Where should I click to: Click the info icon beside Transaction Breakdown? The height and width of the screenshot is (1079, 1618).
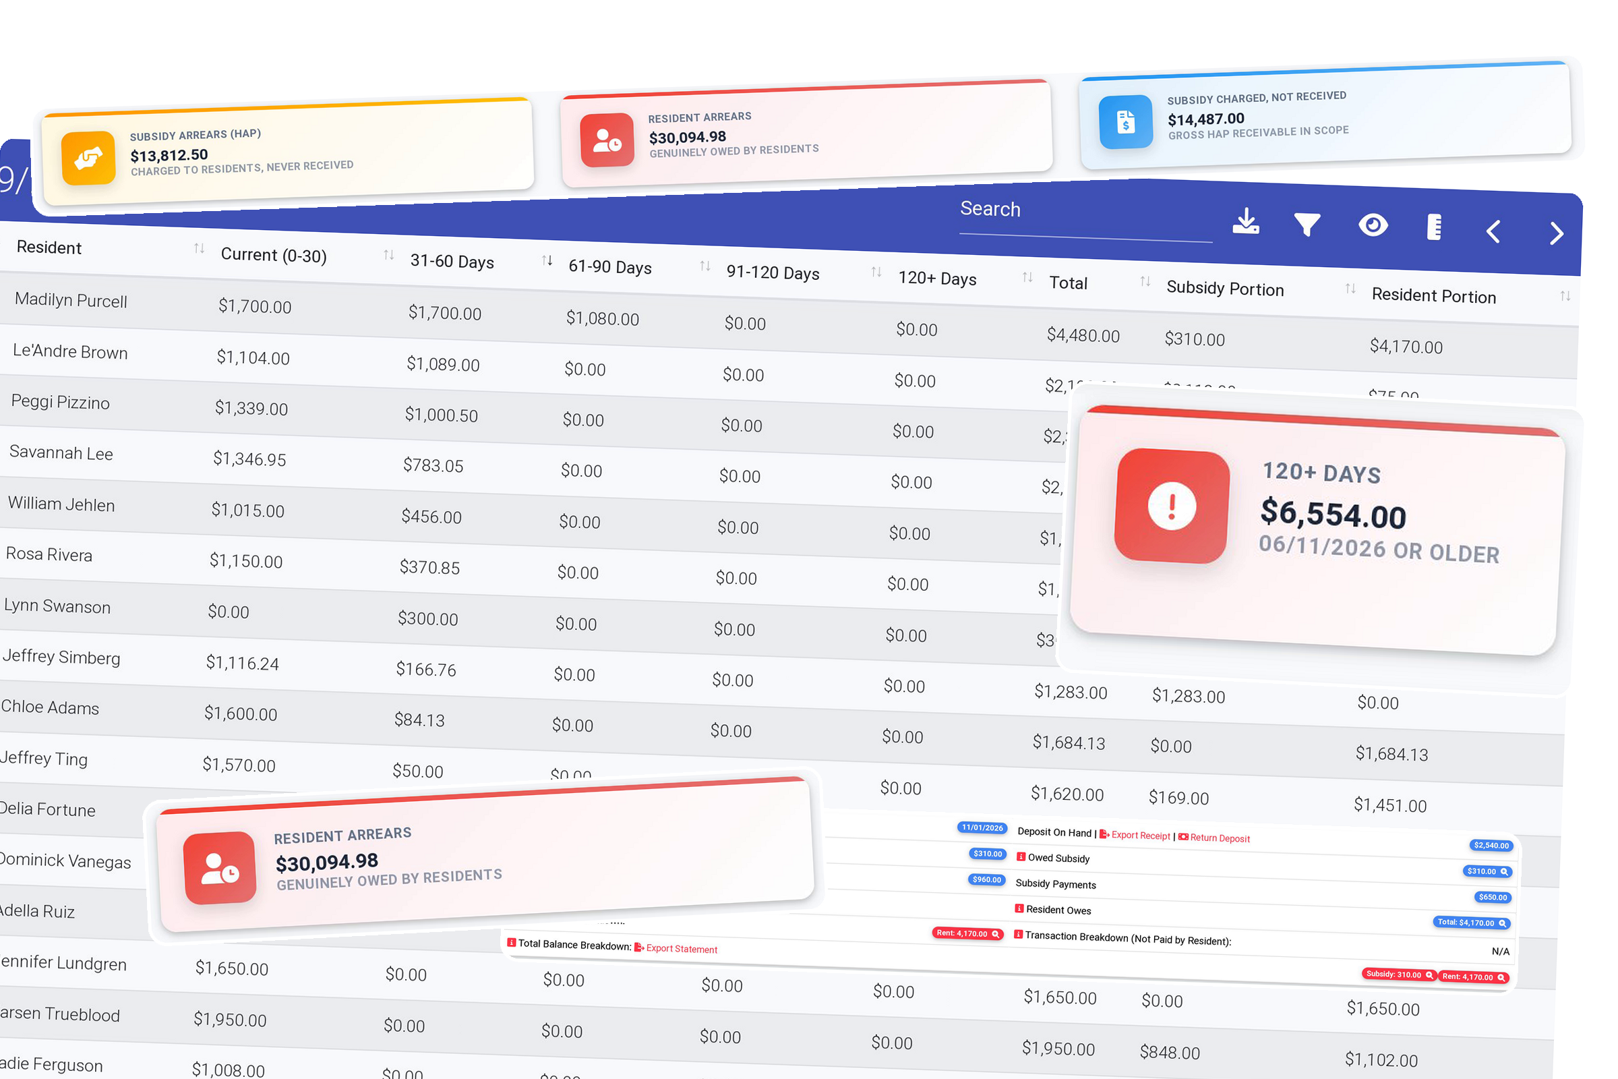pyautogui.click(x=1019, y=935)
